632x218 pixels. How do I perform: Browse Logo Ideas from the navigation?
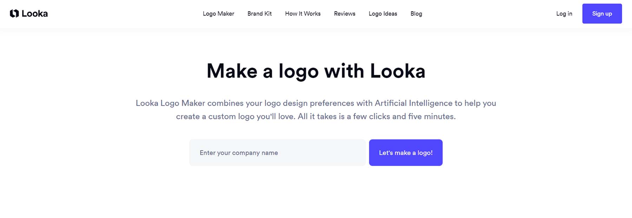(383, 14)
